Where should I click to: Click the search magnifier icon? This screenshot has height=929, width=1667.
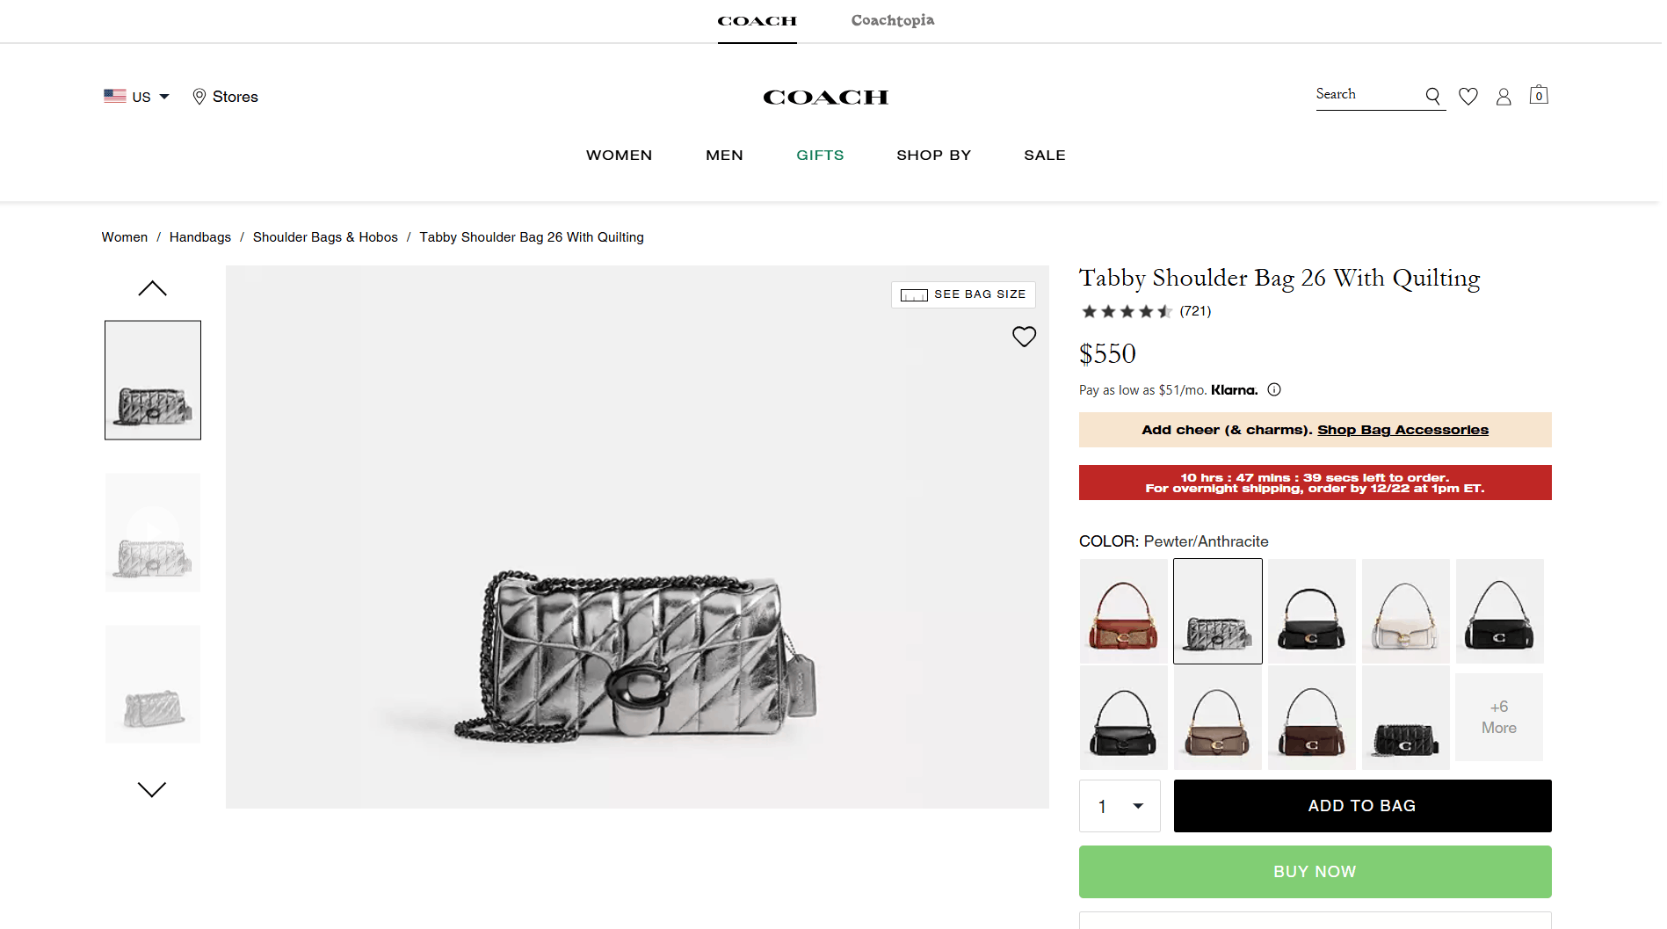(x=1432, y=96)
